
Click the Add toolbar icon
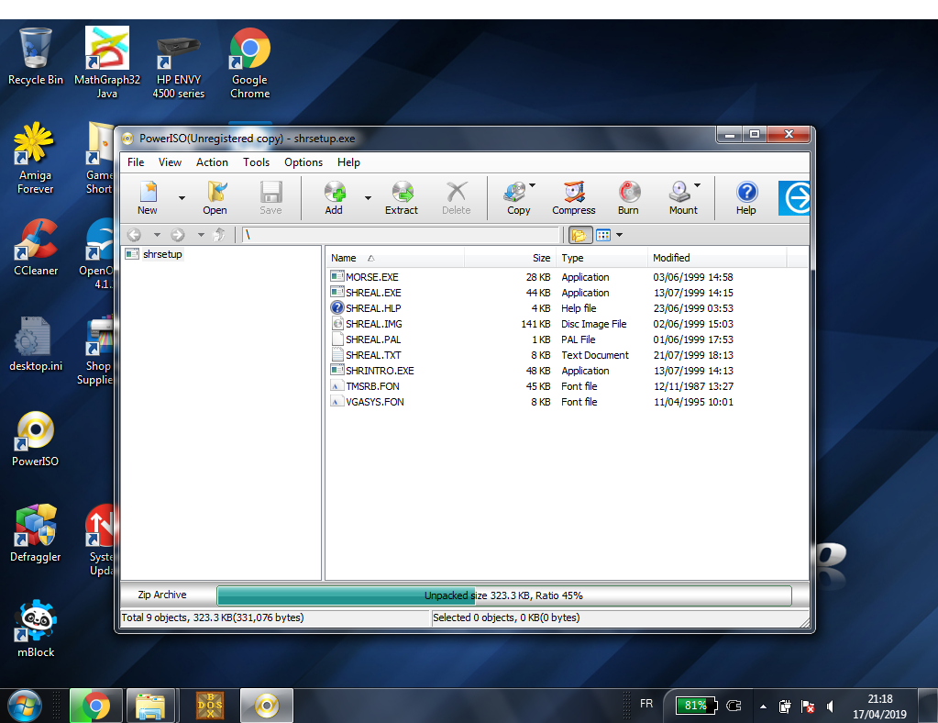click(x=334, y=197)
